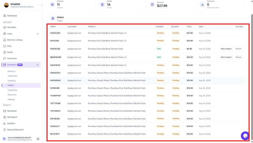Viewport: 253px width, 143px height.
Task: Click the Posts document icon
Action: click(x=4, y=34)
